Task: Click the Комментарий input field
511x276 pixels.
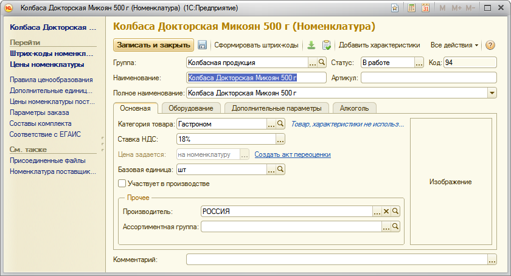Action: 337,260
